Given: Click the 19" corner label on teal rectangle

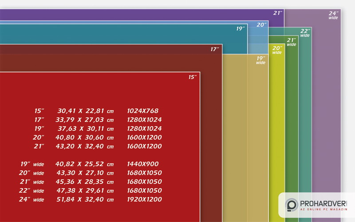Looking at the screenshot, I should click(x=240, y=29).
